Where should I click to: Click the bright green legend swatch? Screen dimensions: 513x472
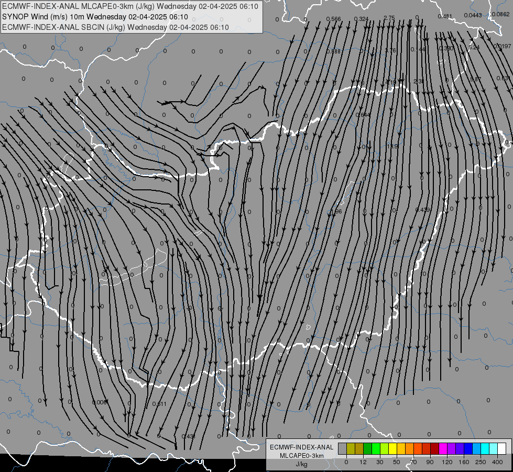point(376,448)
